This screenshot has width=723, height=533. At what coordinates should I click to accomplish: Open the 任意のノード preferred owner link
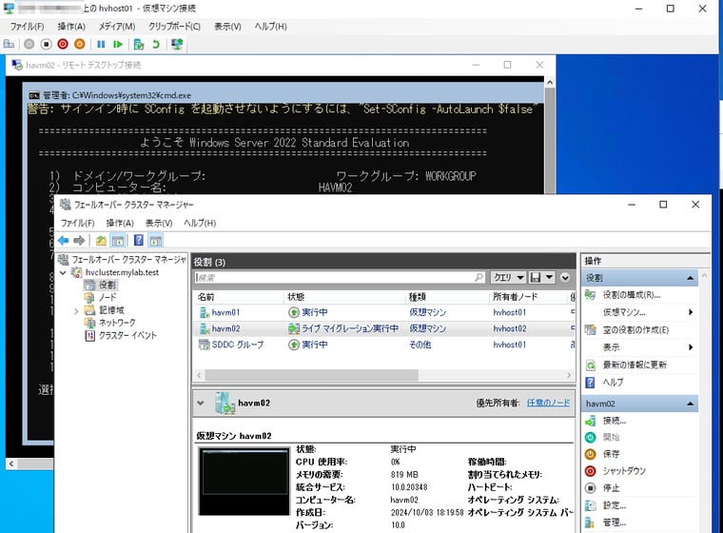point(548,403)
